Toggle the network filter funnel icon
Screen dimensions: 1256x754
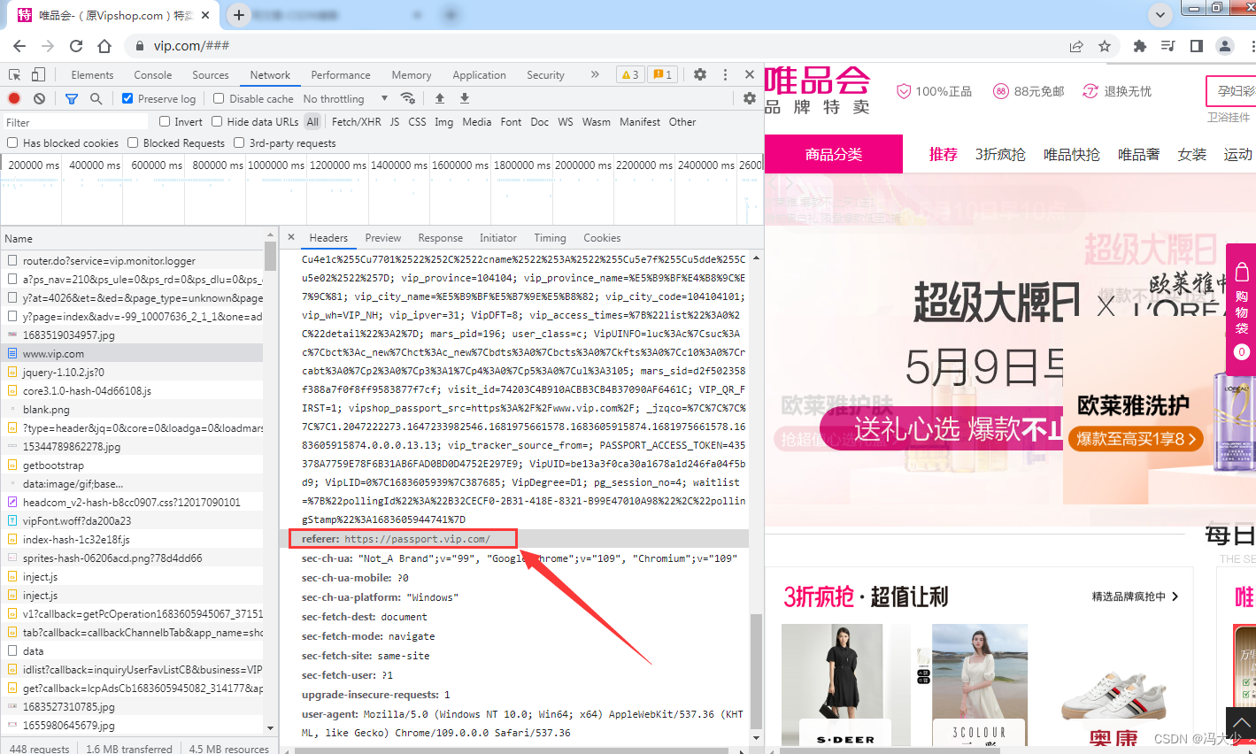coord(72,98)
